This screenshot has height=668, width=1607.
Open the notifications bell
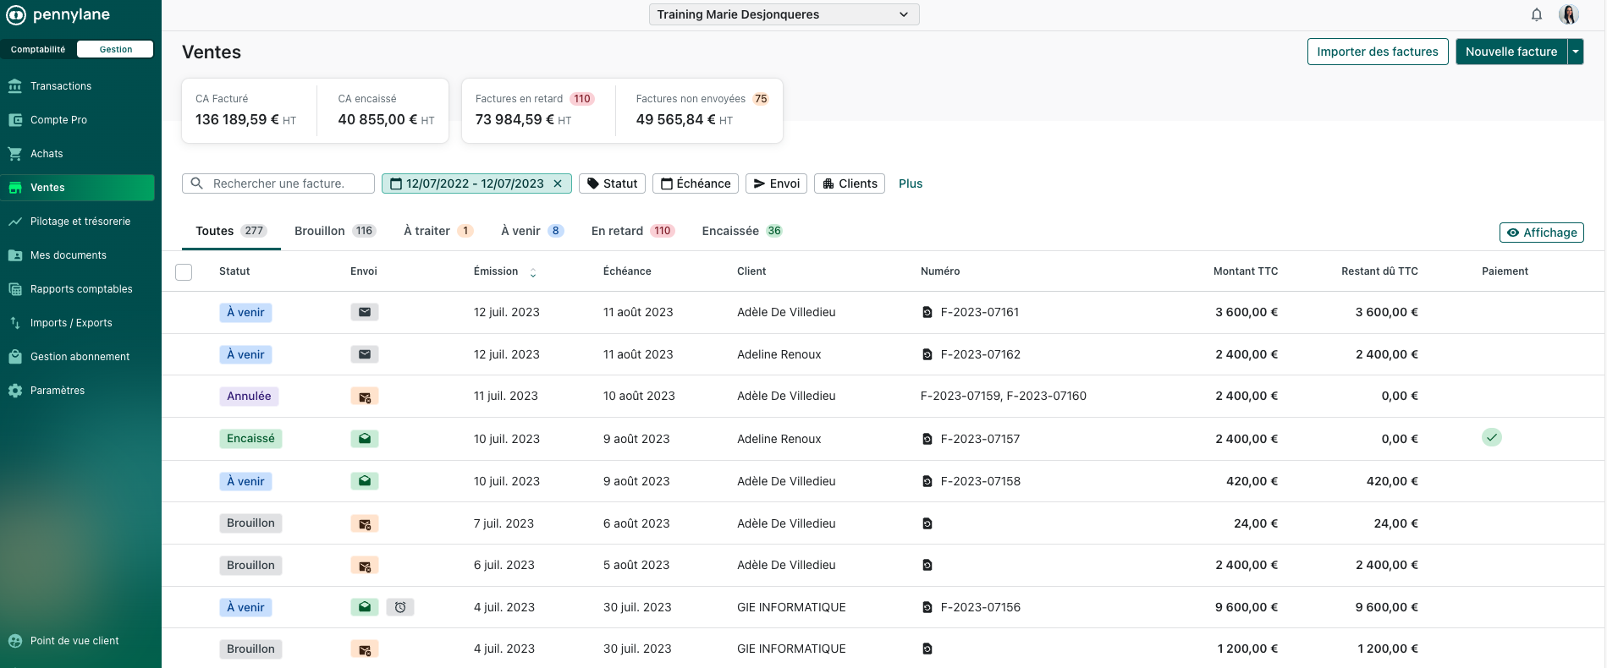1537,14
